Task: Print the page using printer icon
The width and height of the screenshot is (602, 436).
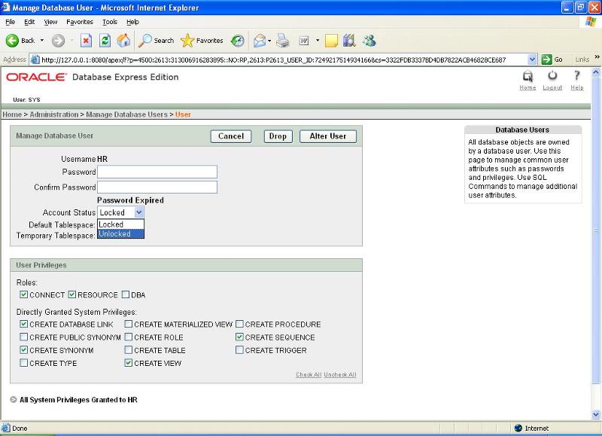Action: tap(283, 41)
